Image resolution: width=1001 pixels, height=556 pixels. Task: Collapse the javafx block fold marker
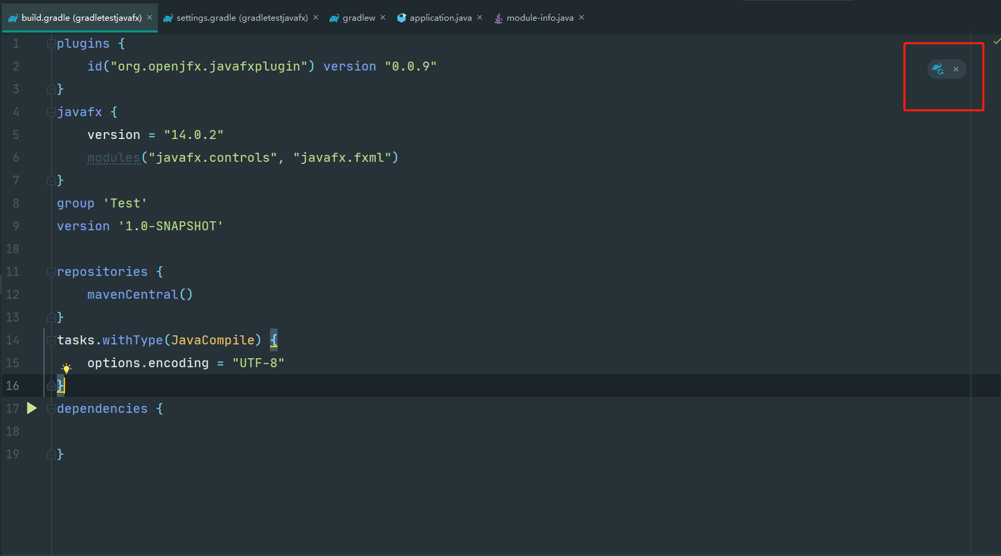51,112
